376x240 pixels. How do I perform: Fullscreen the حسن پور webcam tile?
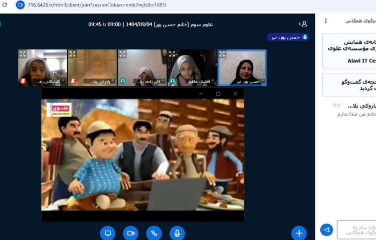[x=222, y=54]
